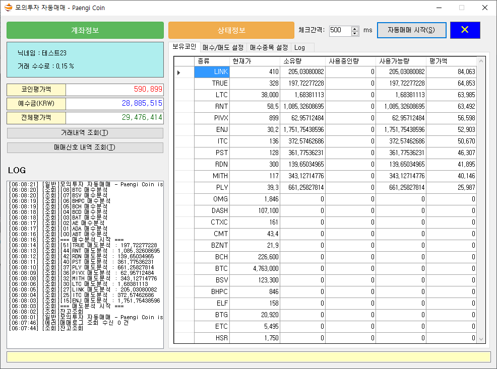Click the 전체평가액 label
The height and width of the screenshot is (369, 497).
tap(36, 118)
